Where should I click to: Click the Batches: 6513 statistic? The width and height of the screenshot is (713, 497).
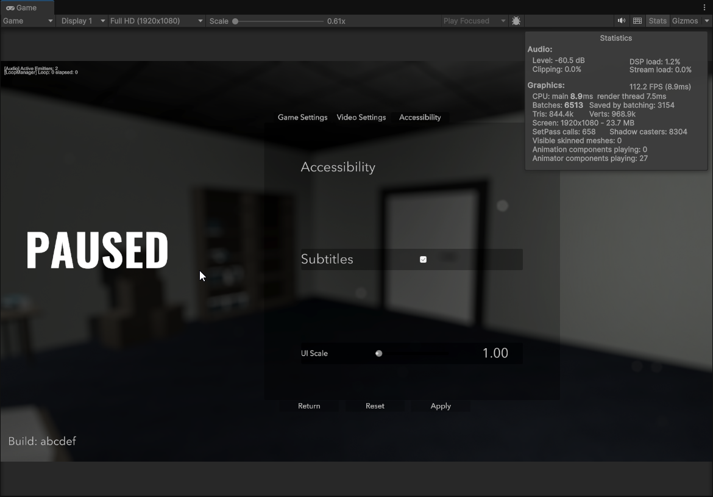tap(558, 105)
